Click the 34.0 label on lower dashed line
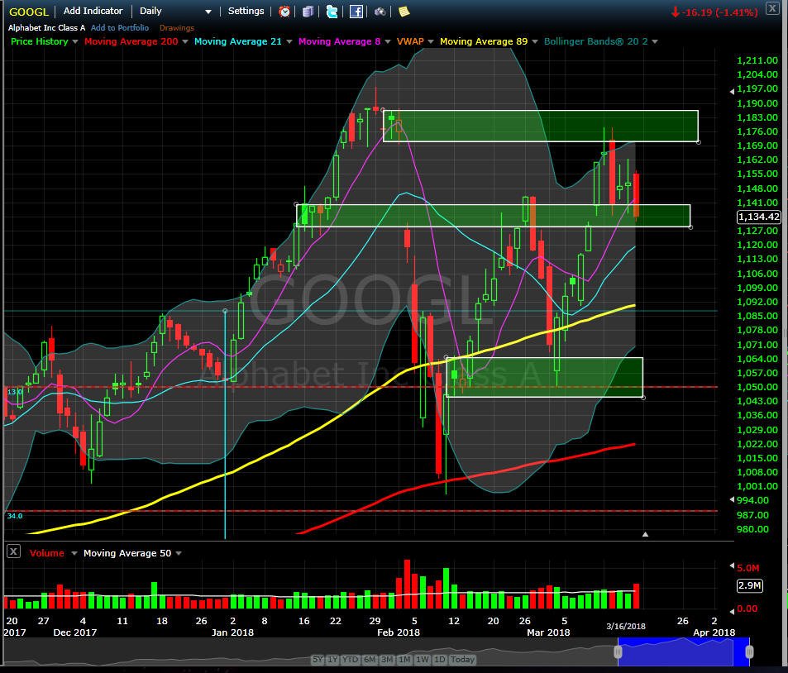 click(x=15, y=516)
